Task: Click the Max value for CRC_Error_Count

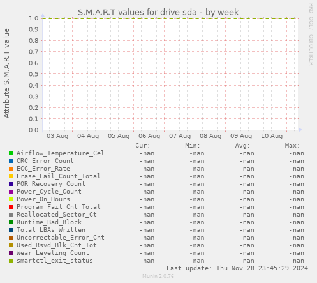Action: click(x=297, y=161)
